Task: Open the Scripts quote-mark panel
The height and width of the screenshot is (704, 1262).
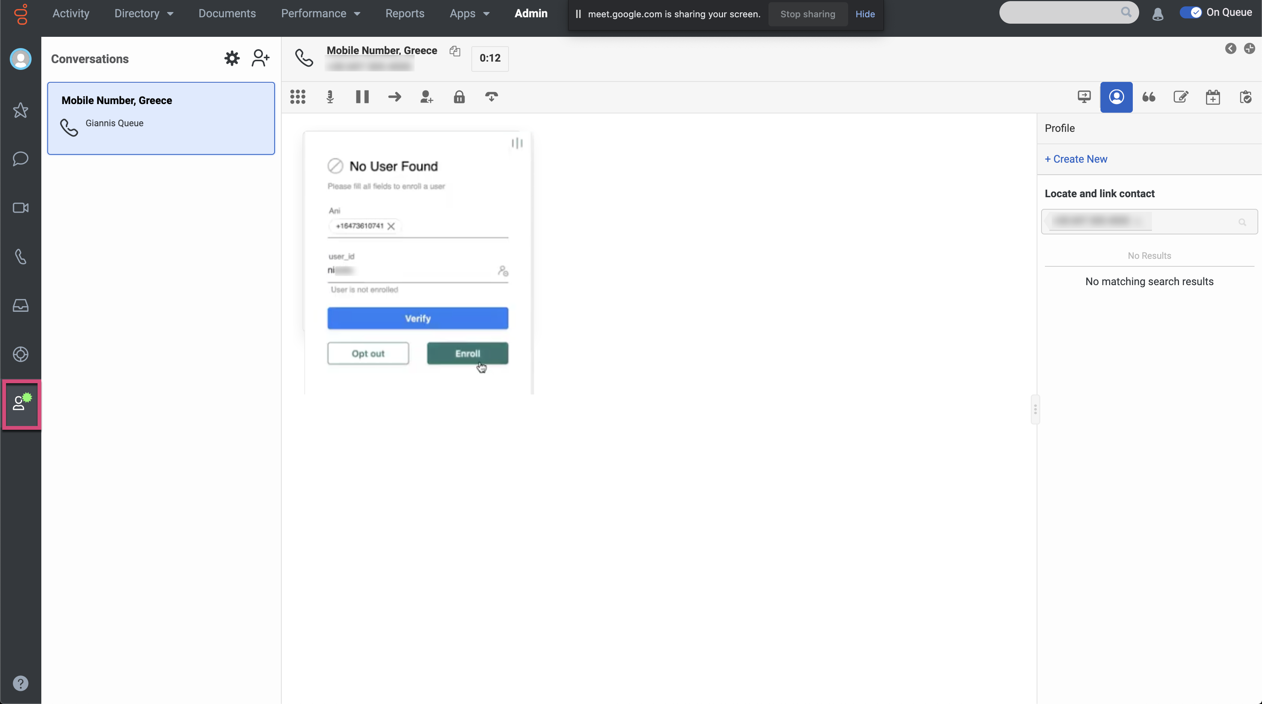Action: pyautogui.click(x=1149, y=97)
